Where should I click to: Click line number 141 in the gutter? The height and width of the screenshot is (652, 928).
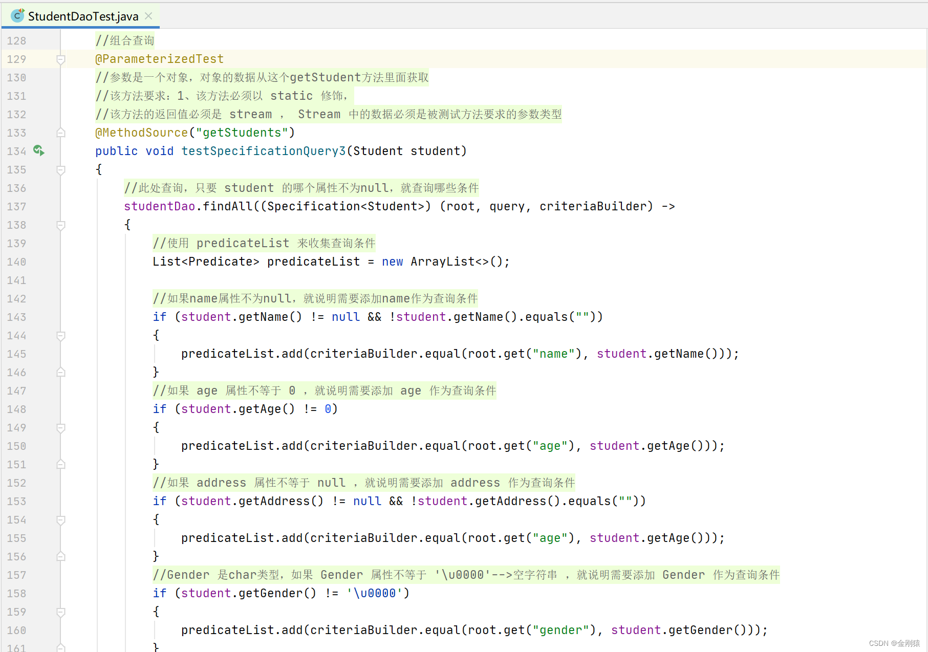(x=16, y=280)
